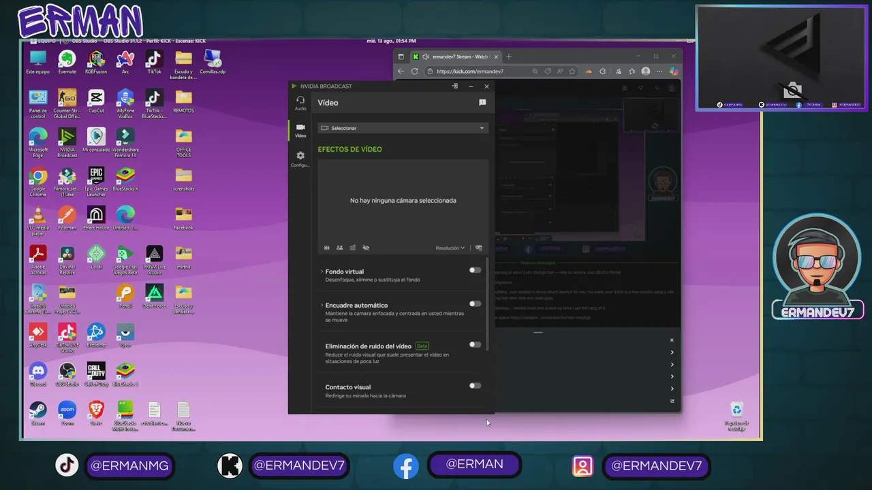Open a new browser tab
Image resolution: width=872 pixels, height=490 pixels.
509,56
